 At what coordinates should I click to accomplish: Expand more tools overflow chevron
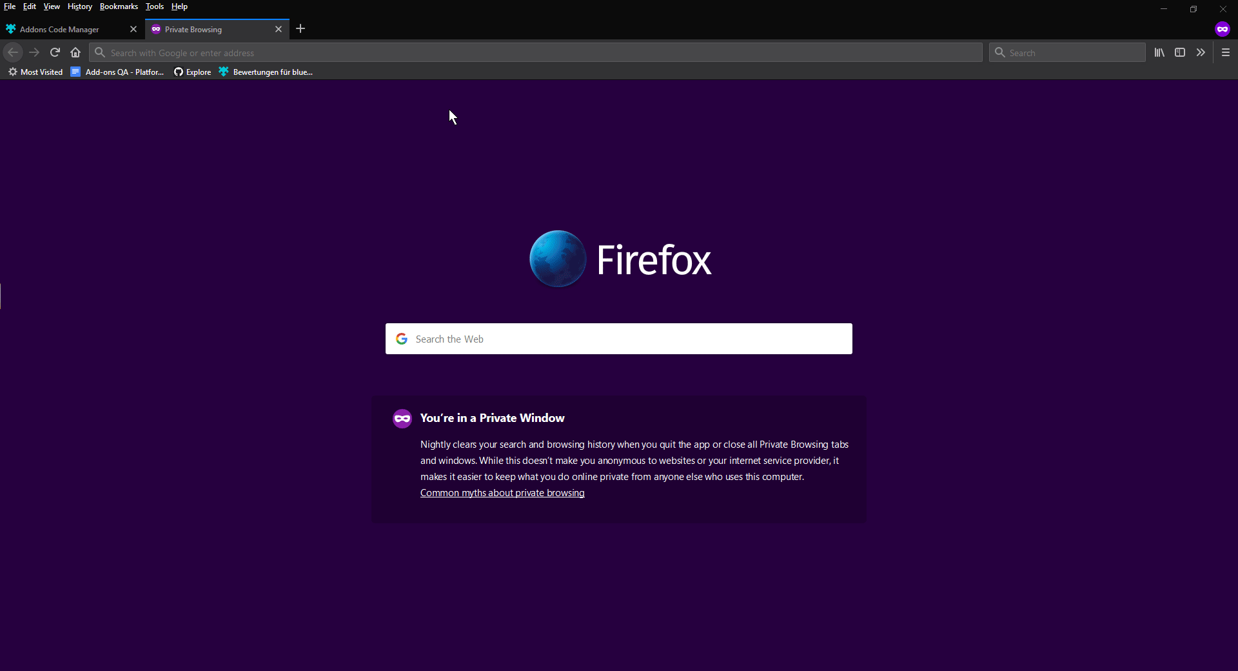[1201, 52]
